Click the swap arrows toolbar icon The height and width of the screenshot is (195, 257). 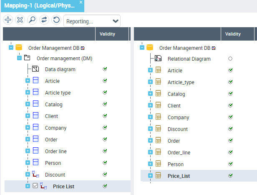click(44, 20)
